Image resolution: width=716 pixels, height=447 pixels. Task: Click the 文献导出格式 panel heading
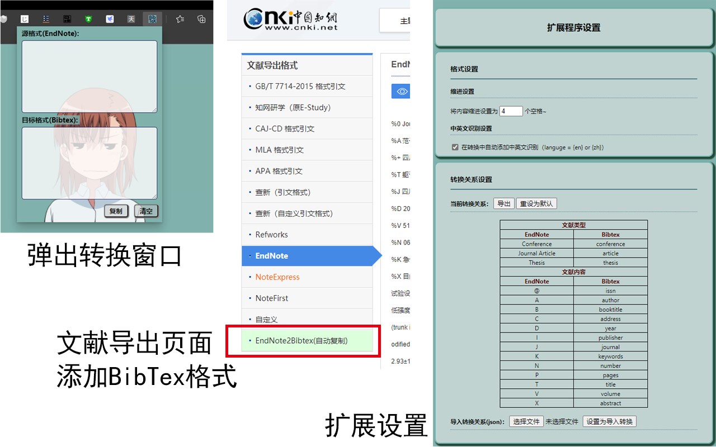click(272, 65)
